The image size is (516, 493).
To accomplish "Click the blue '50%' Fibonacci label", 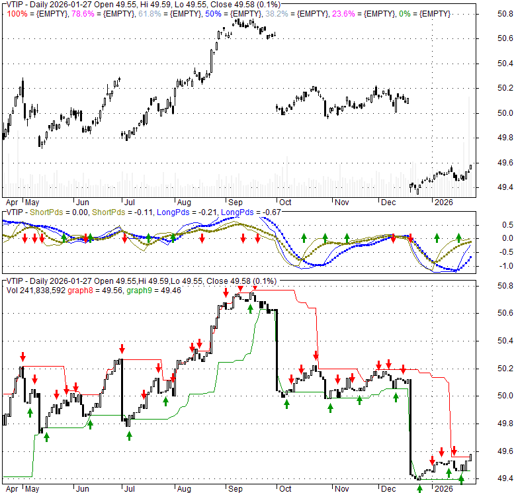I will tap(213, 14).
